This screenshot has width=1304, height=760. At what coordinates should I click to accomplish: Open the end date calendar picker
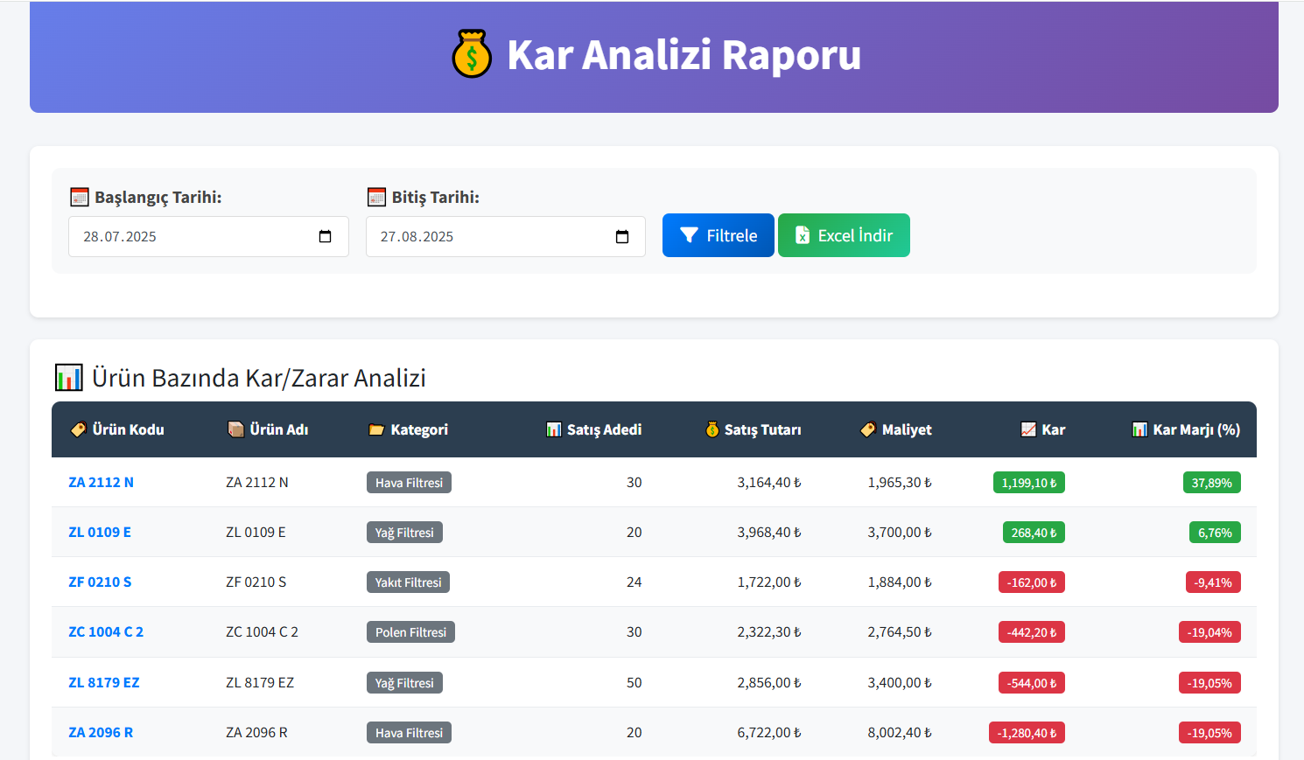(621, 236)
